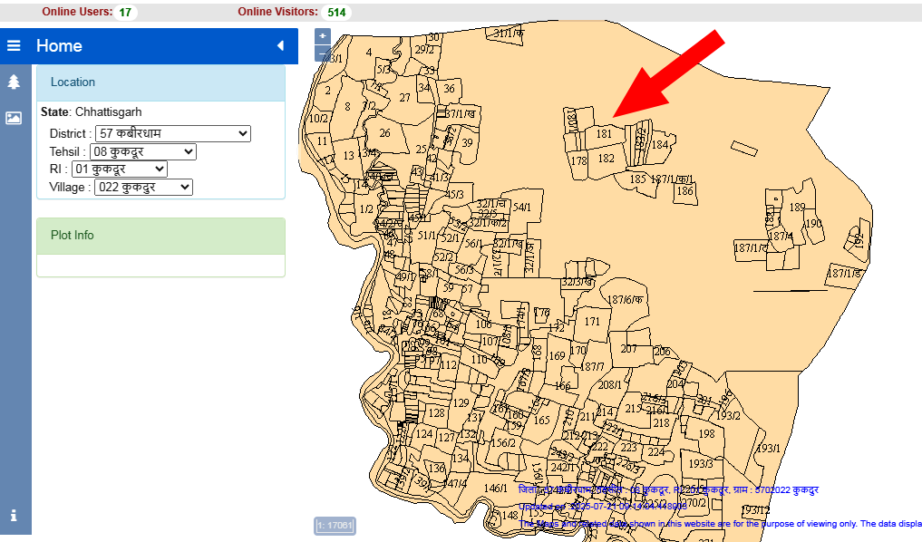Zoom in the map with plus button
The height and width of the screenshot is (542, 922).
tap(323, 36)
